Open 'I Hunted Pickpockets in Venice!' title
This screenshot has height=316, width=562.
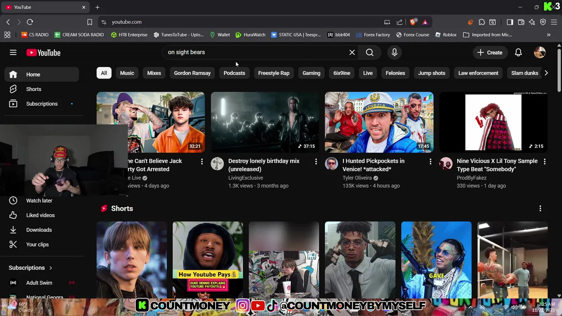[x=374, y=165]
